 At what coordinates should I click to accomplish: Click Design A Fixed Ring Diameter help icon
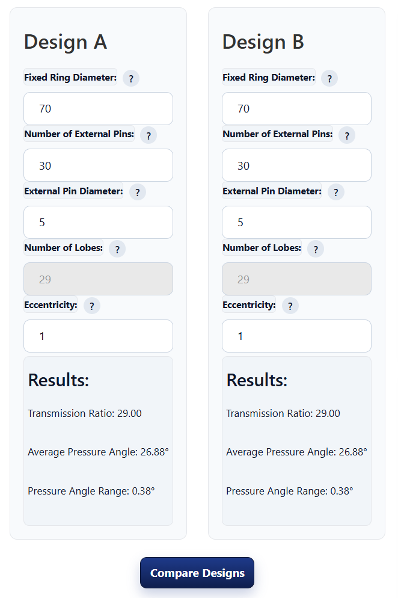(x=130, y=78)
